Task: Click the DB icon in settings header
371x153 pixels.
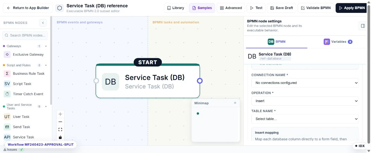Action: pyautogui.click(x=252, y=56)
